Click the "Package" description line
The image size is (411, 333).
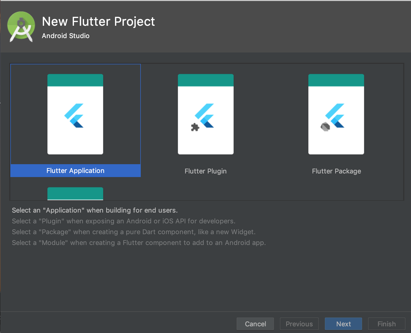pyautogui.click(x=134, y=232)
